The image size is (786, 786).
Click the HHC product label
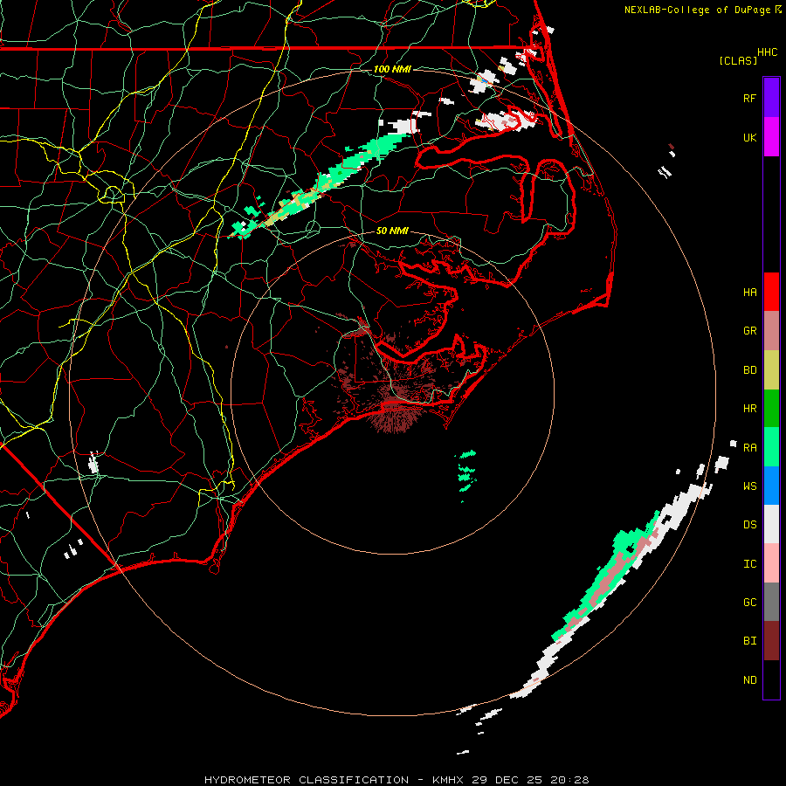pos(768,52)
